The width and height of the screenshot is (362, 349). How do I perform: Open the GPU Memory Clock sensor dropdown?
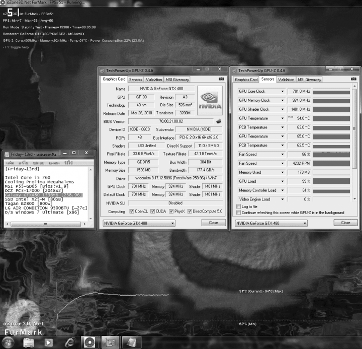[283, 100]
